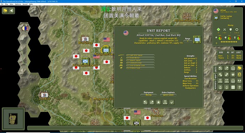Open the Play menu
Viewport: 245px width, 133px height.
coord(6,4)
